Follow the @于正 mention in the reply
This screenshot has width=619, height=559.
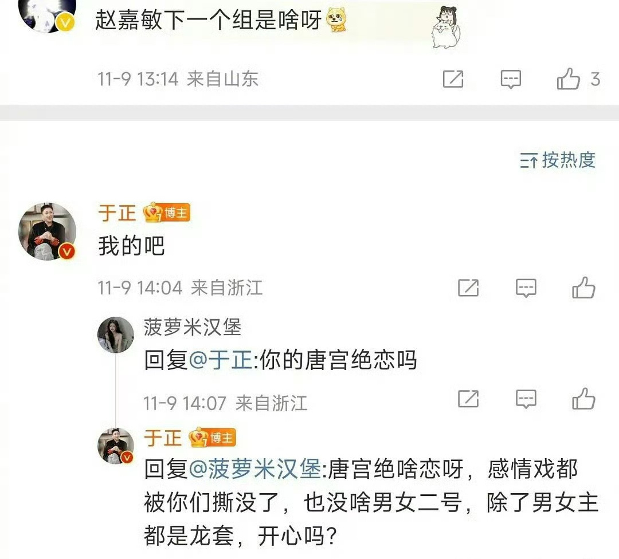[221, 360]
